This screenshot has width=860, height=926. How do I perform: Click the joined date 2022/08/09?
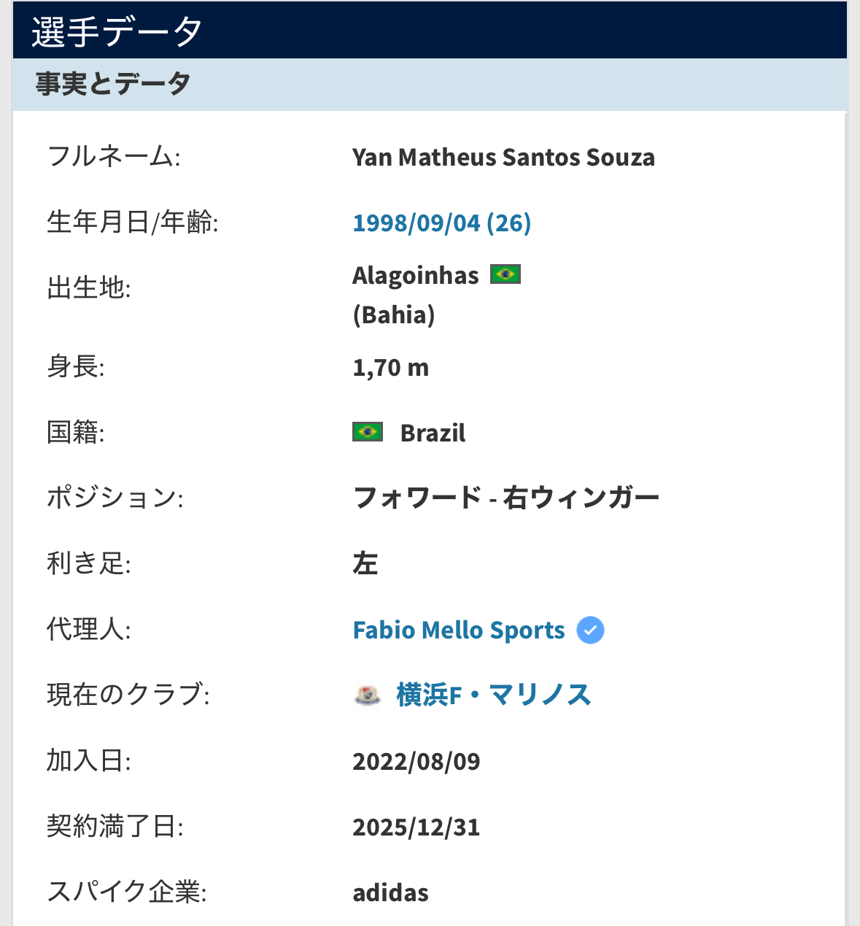(417, 761)
